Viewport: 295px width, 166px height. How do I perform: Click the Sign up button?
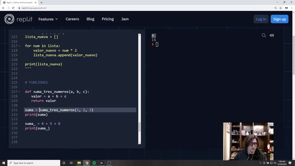pos(279,19)
